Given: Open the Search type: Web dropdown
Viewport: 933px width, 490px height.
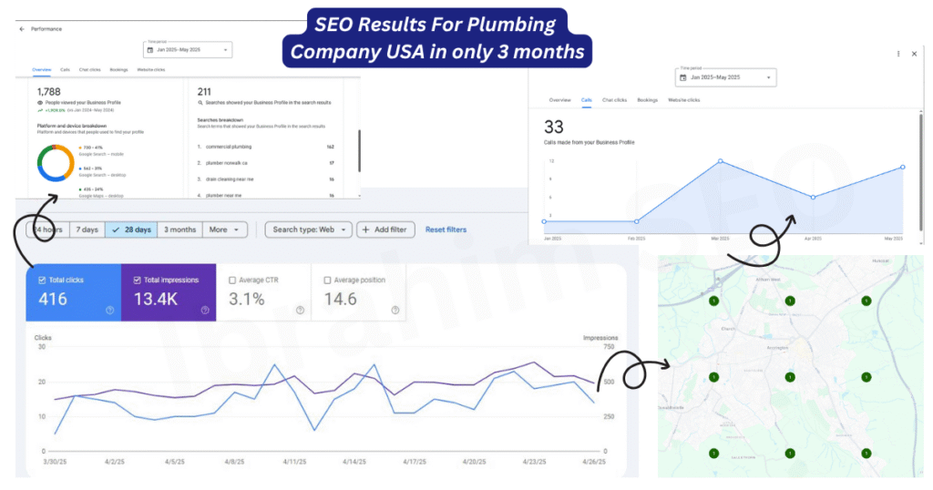Looking at the screenshot, I should (309, 230).
